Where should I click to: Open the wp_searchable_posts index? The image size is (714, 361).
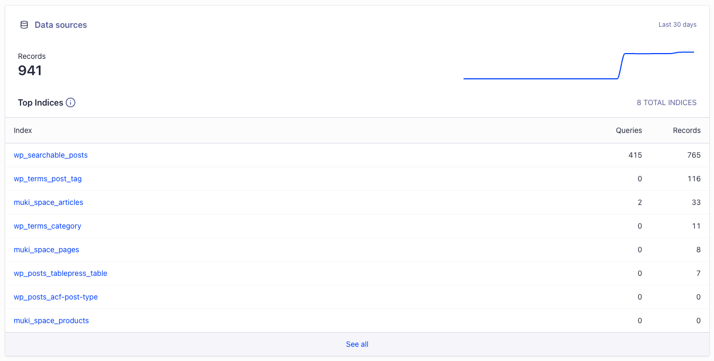pyautogui.click(x=51, y=155)
